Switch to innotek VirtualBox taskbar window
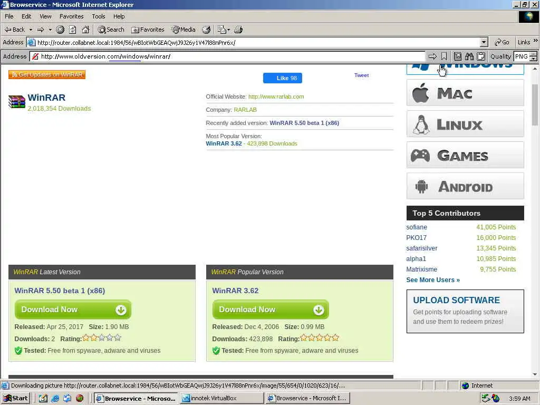The height and width of the screenshot is (405, 540). coord(222,399)
